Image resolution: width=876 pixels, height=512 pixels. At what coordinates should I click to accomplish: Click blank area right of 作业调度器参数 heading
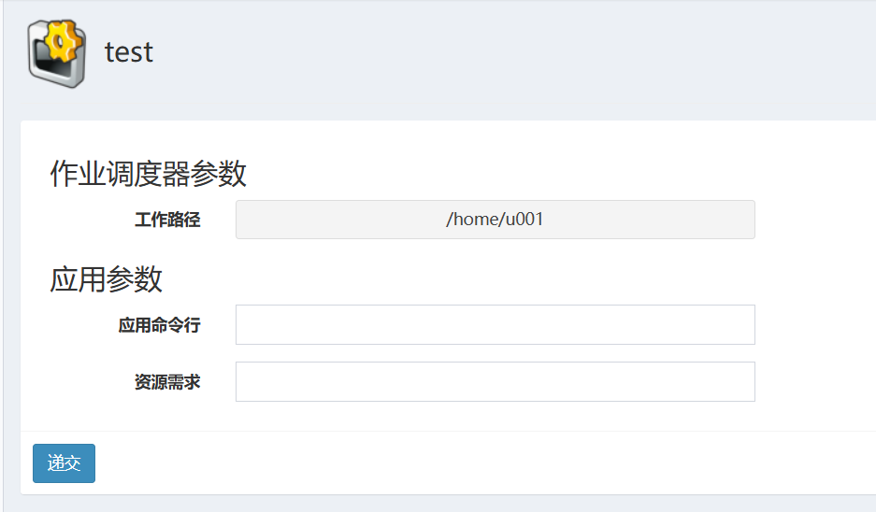coord(561,174)
